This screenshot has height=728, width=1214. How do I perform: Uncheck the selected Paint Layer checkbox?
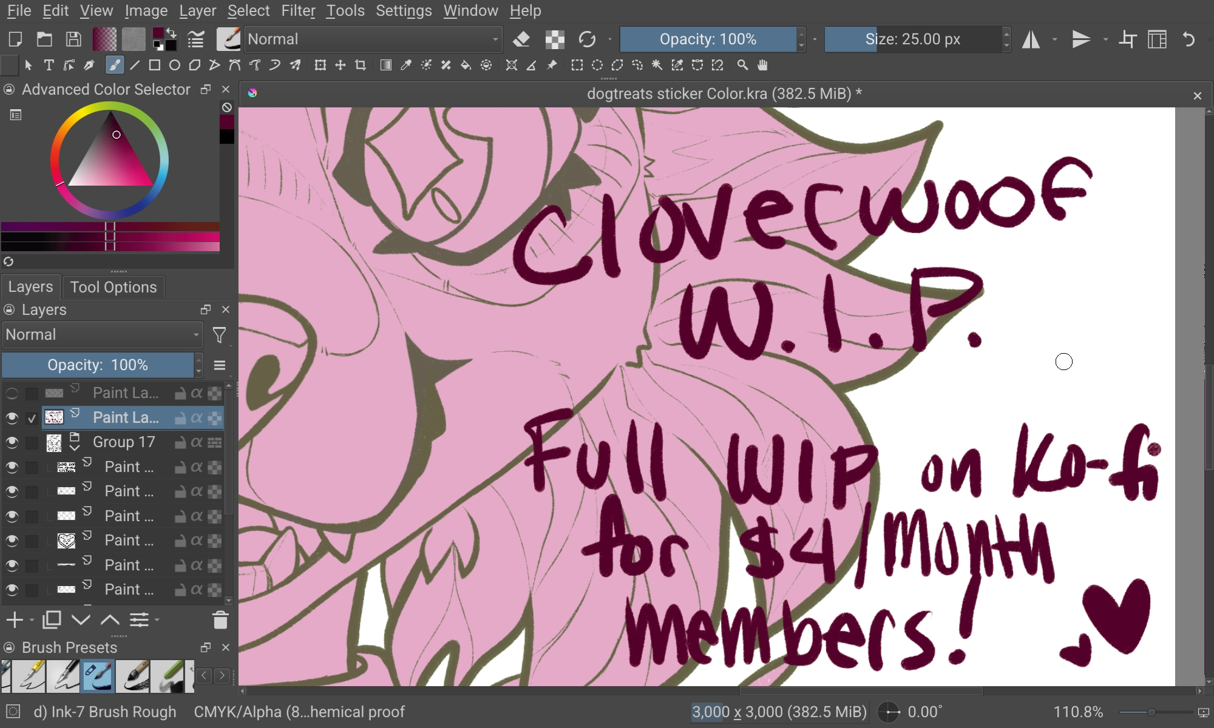pyautogui.click(x=32, y=418)
